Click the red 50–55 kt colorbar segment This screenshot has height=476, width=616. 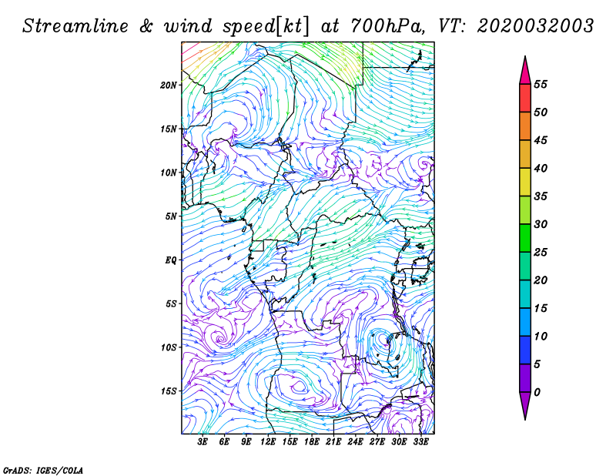coord(525,99)
